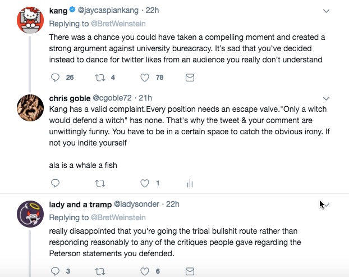Open chris goble's profile picture
The image size is (349, 277).
pos(30,108)
